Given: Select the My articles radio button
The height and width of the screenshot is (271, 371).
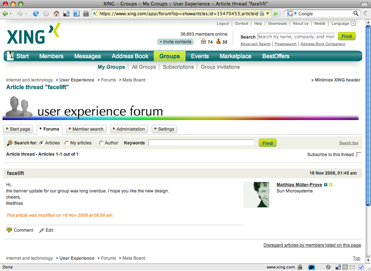Looking at the screenshot, I should (x=67, y=143).
